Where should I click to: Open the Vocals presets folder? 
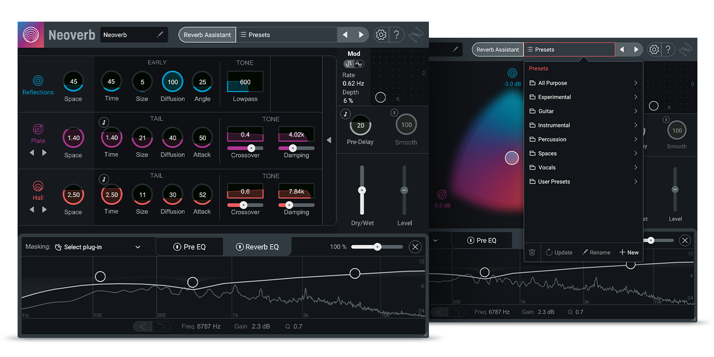click(583, 167)
